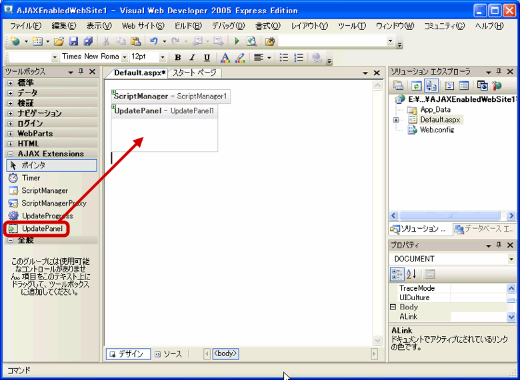Select the Timer control in toolbox

(x=51, y=178)
